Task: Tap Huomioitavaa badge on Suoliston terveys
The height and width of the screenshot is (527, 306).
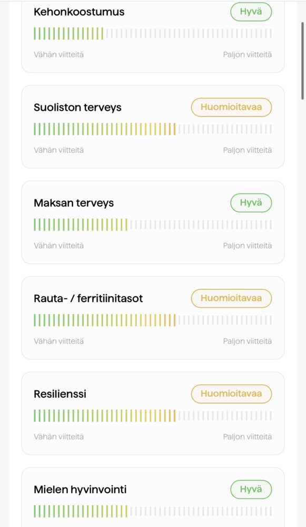Action: pyautogui.click(x=231, y=107)
